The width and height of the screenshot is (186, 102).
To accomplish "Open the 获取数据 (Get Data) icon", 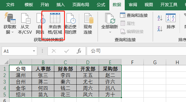I will [10, 18].
